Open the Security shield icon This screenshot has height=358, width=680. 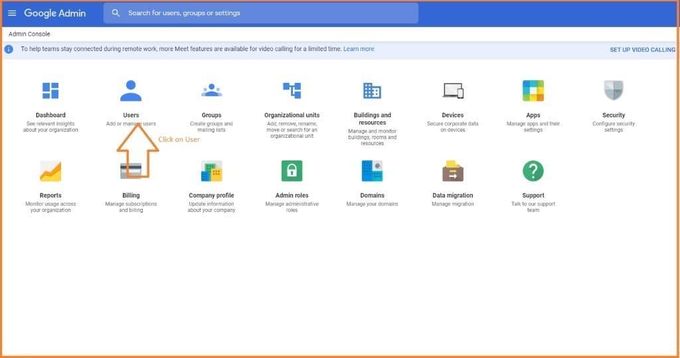pos(614,91)
